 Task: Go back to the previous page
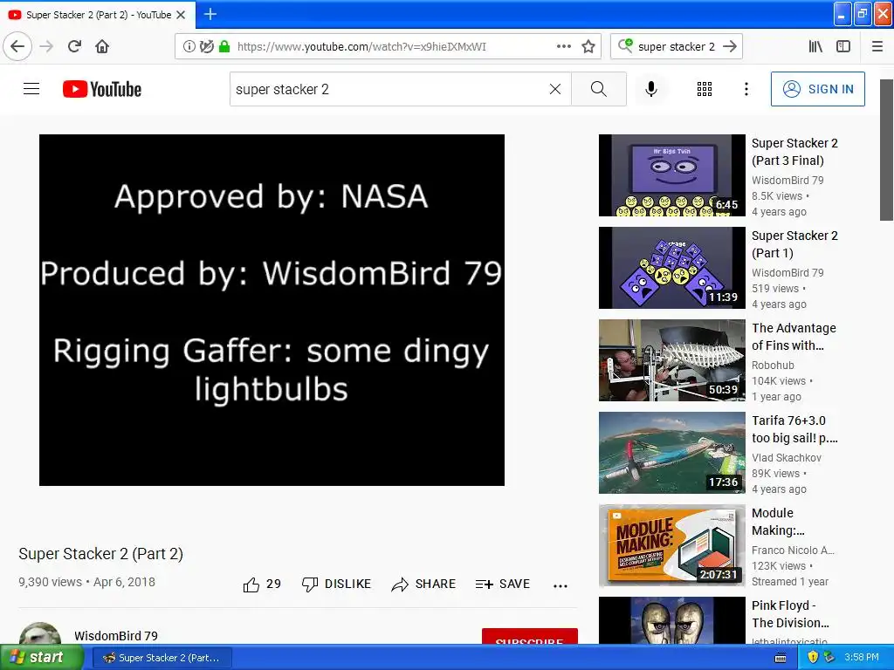click(x=17, y=46)
